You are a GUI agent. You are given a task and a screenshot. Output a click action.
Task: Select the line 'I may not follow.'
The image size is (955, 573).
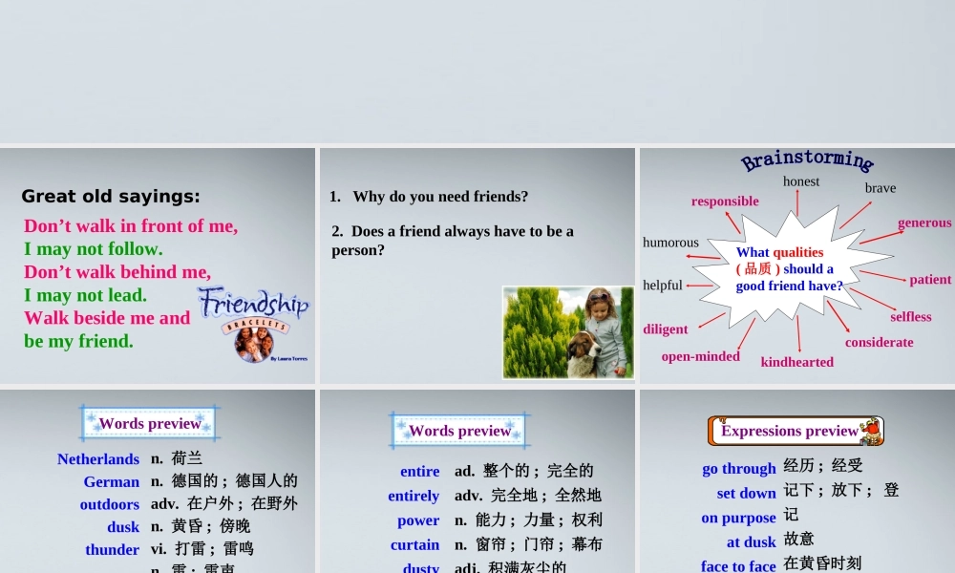94,249
